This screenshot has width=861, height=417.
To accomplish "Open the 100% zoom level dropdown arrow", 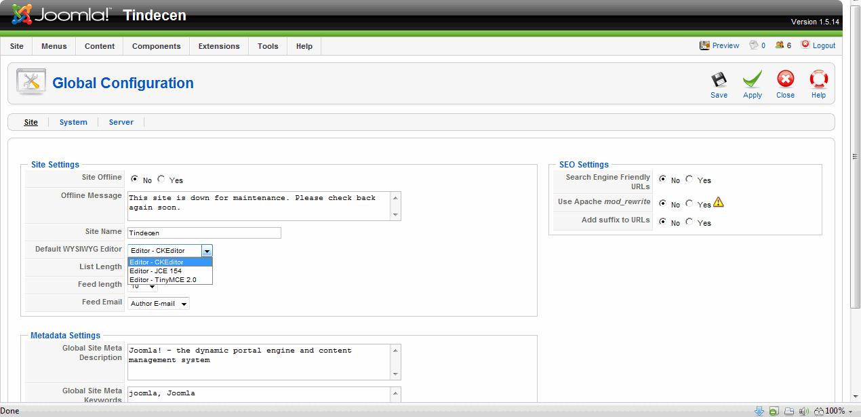I will pos(850,411).
